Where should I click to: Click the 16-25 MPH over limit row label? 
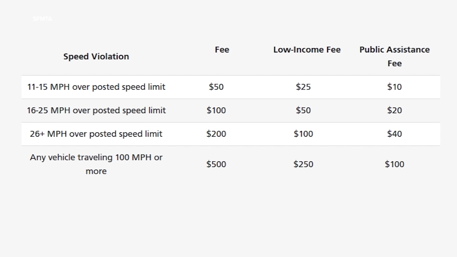coord(96,110)
